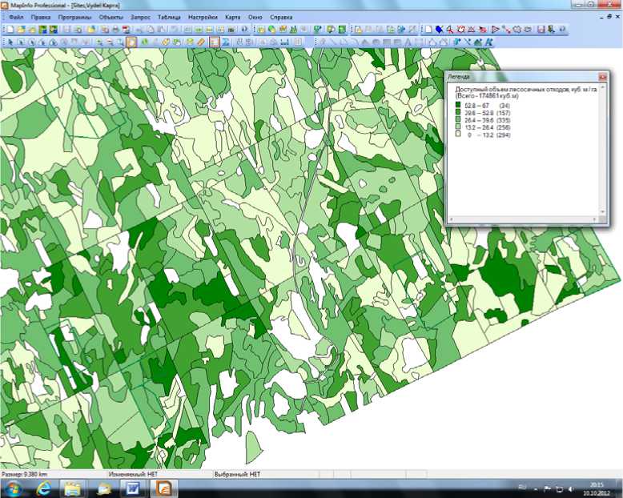The height and width of the screenshot is (498, 623).
Task: Open Internet Explorer from the taskbar
Action: [x=42, y=488]
